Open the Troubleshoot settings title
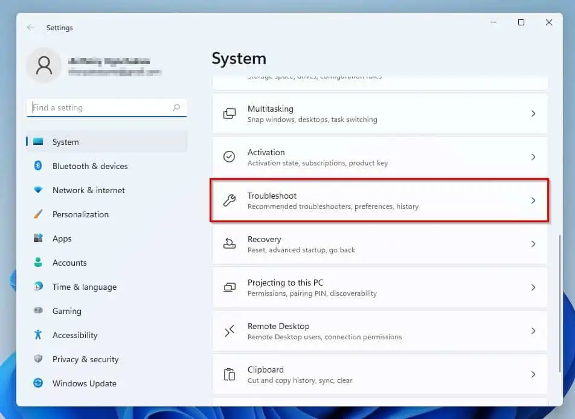This screenshot has width=575, height=419. [x=272, y=196]
